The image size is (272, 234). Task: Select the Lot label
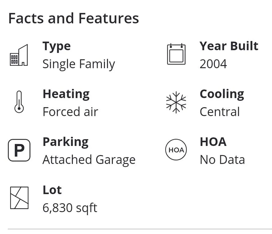click(52, 190)
